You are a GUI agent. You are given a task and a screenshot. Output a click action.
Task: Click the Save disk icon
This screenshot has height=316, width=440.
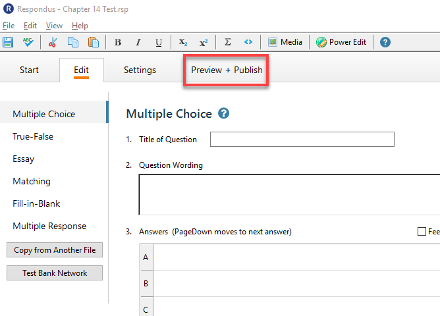[8, 42]
